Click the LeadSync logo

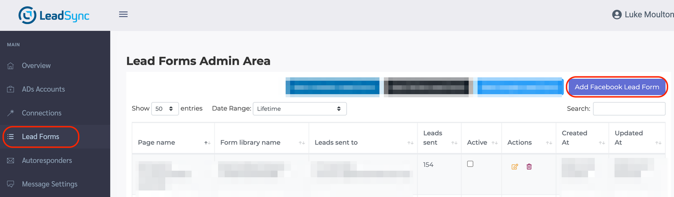(x=54, y=16)
